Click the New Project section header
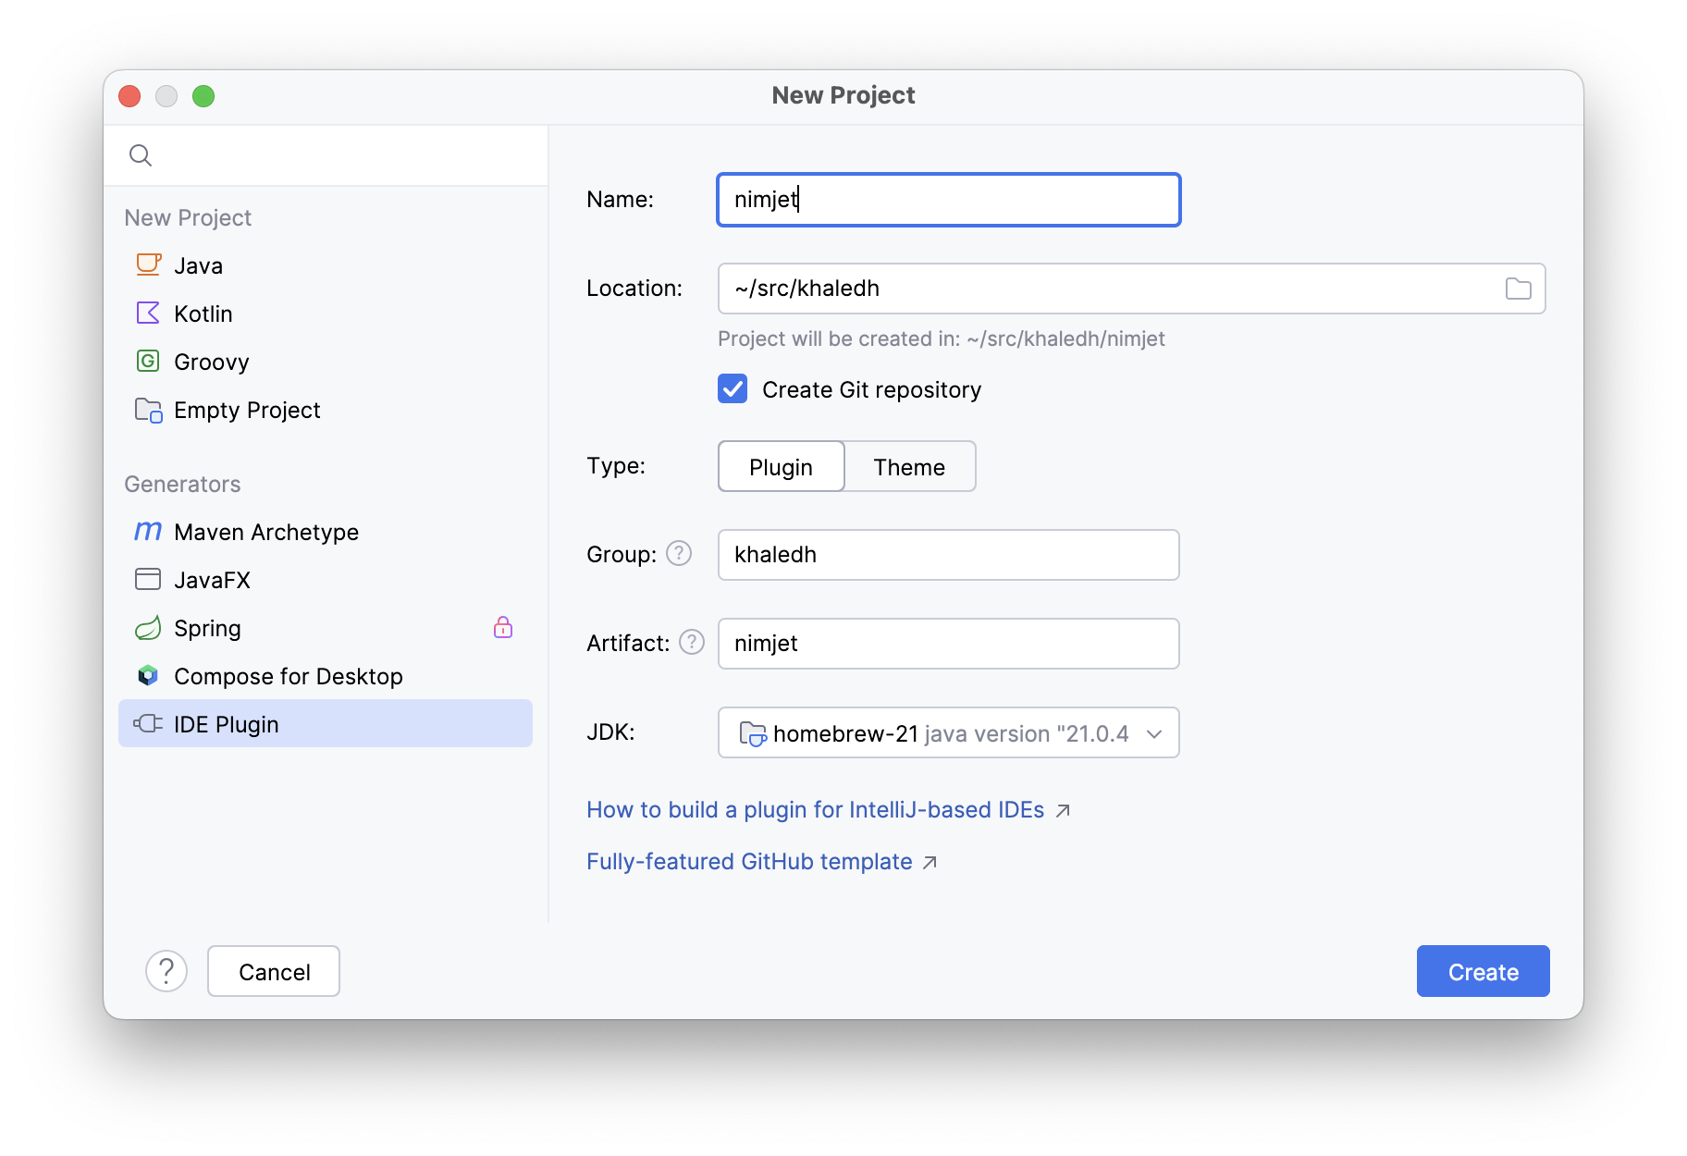The image size is (1687, 1156). [188, 217]
